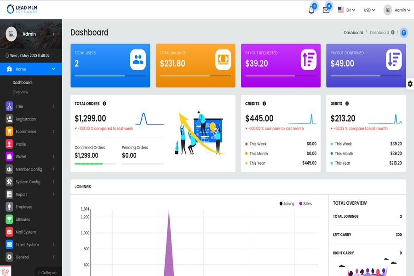Open Registration in the sidebar
The width and height of the screenshot is (414, 276).
[26, 119]
